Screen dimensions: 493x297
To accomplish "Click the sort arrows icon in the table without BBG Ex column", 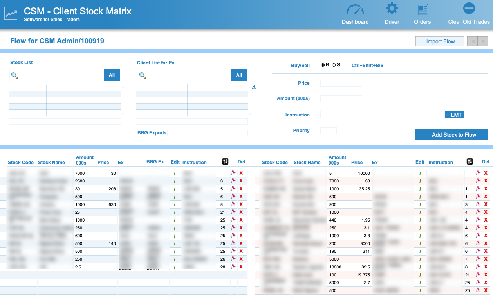I will coord(470,162).
